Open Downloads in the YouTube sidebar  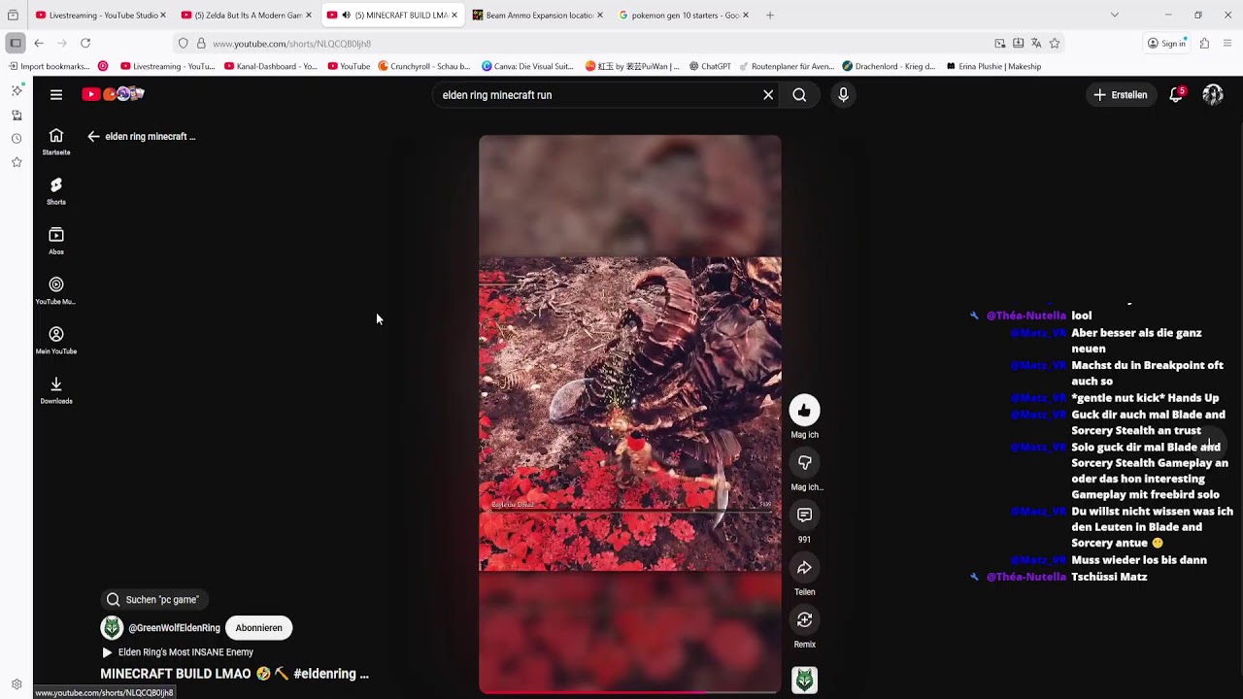tap(56, 390)
